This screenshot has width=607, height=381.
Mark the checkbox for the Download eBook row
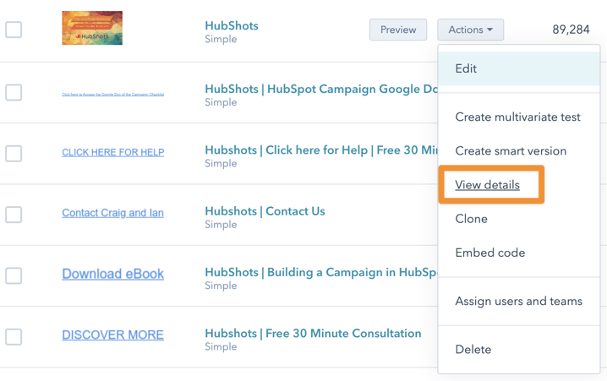(x=14, y=275)
